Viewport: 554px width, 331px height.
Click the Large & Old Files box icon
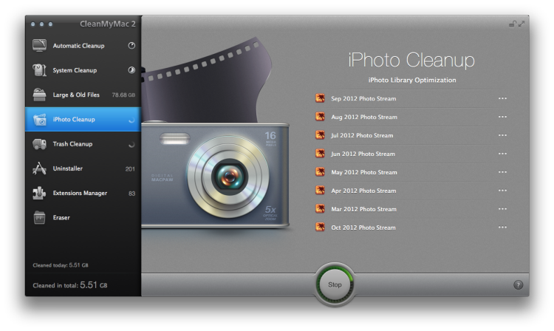point(39,95)
